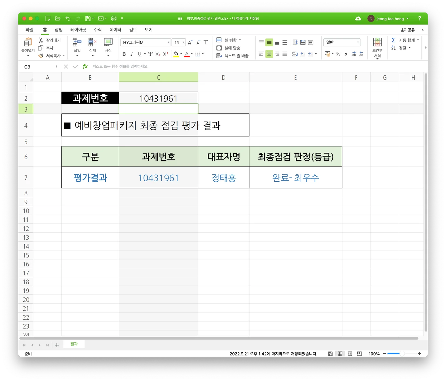The width and height of the screenshot is (446, 381).
Task: Undo the last action
Action: pos(68,19)
